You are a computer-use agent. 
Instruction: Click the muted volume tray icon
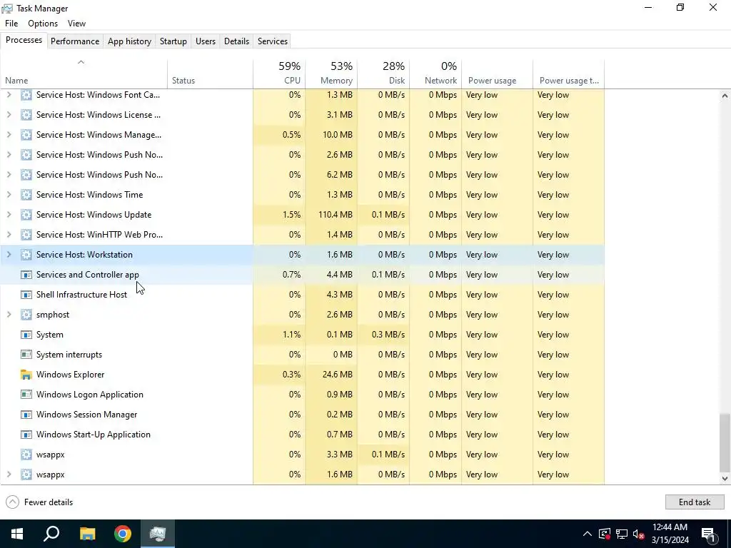coord(639,534)
